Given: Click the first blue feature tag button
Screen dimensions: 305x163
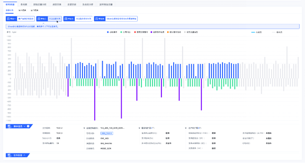Looking at the screenshot, I should [20, 19].
